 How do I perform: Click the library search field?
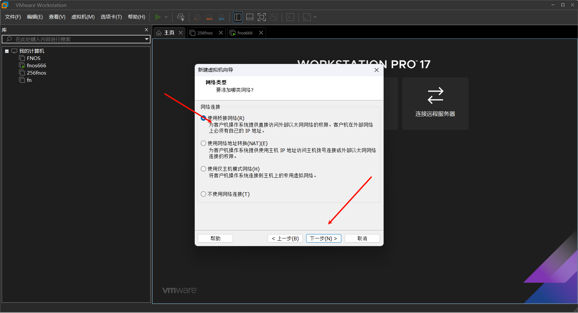point(76,39)
